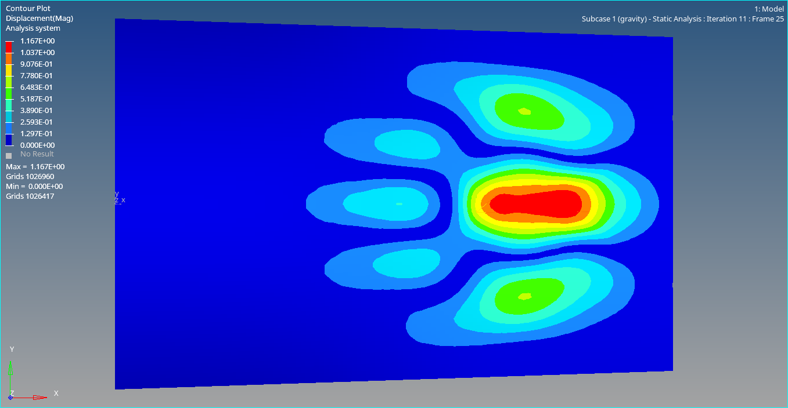The image size is (788, 408).
Task: Click Grids 1026960 max node label
Action: coord(30,177)
